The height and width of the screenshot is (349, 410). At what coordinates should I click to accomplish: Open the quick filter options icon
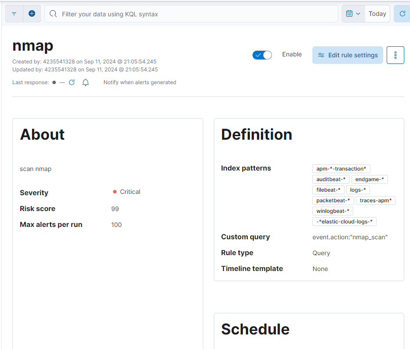[14, 14]
